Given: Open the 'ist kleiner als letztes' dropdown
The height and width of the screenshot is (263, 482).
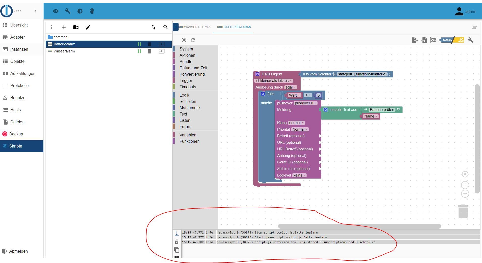Looking at the screenshot, I should [274, 81].
